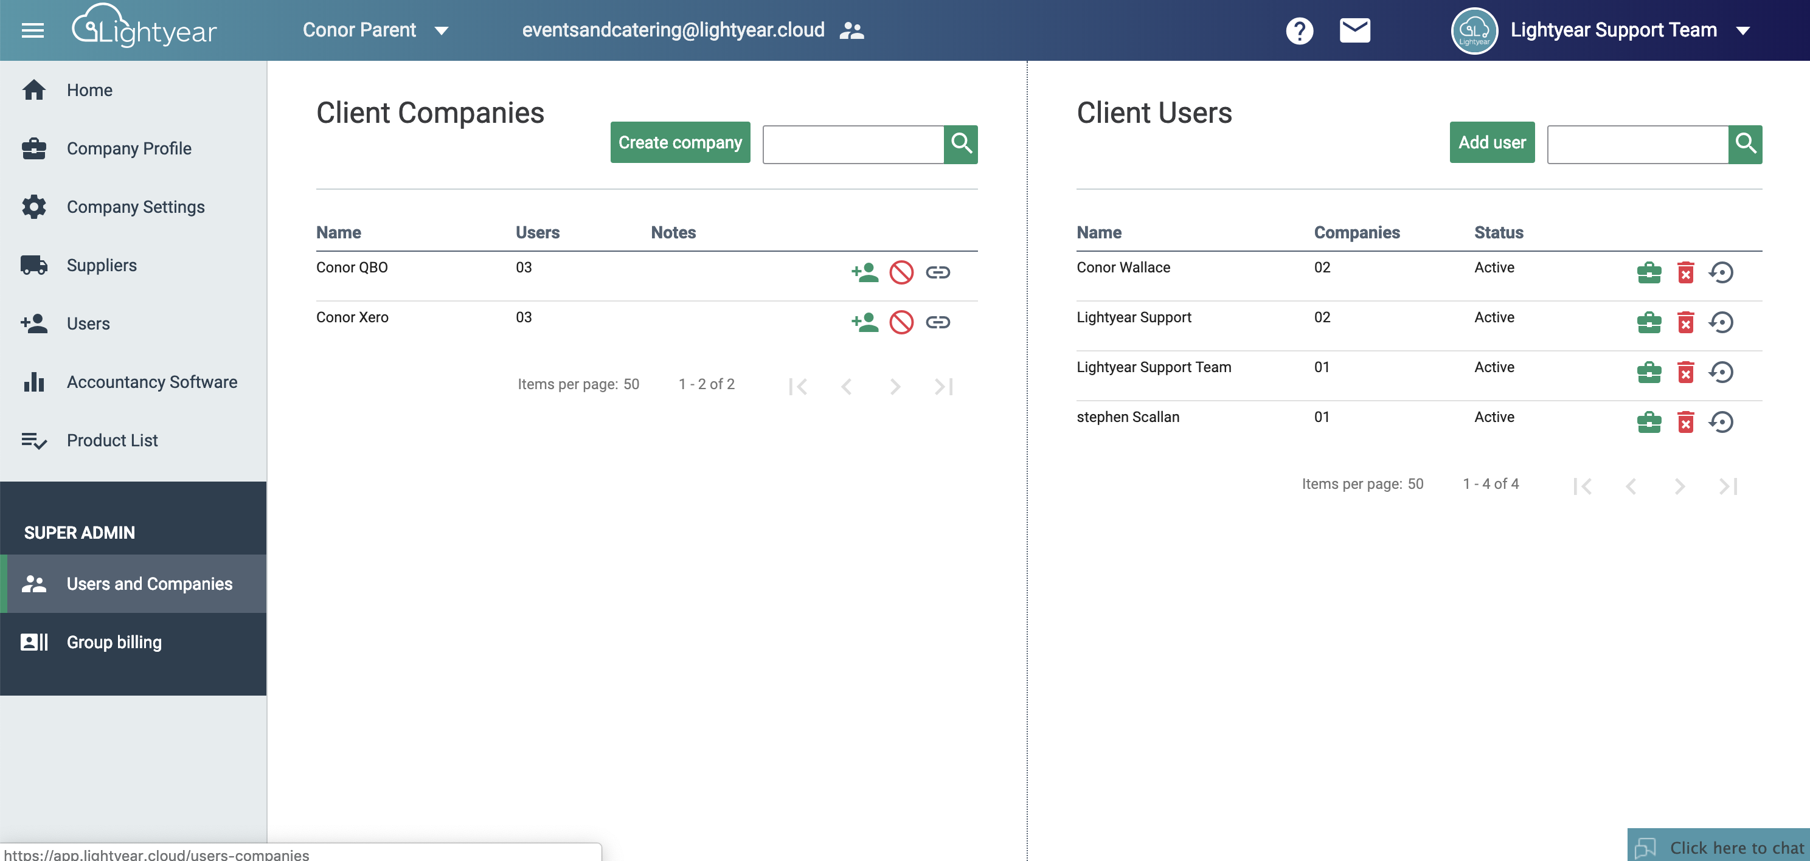Click add-user icon for Conor QBO

864,272
